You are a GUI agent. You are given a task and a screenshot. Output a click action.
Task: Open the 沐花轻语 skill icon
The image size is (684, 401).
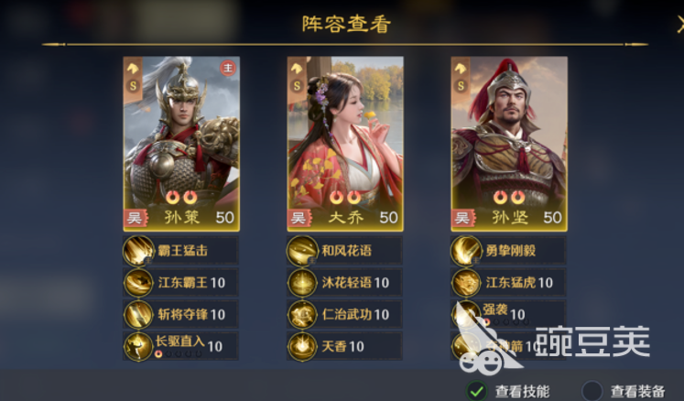[x=302, y=283]
